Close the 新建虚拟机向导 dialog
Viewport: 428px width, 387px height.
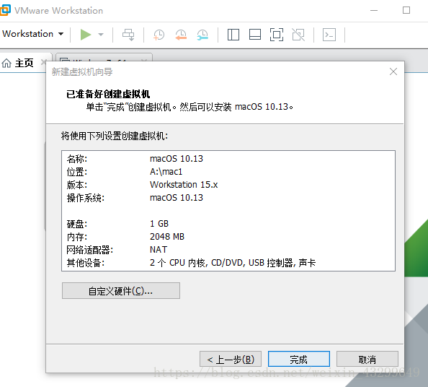tap(393, 71)
